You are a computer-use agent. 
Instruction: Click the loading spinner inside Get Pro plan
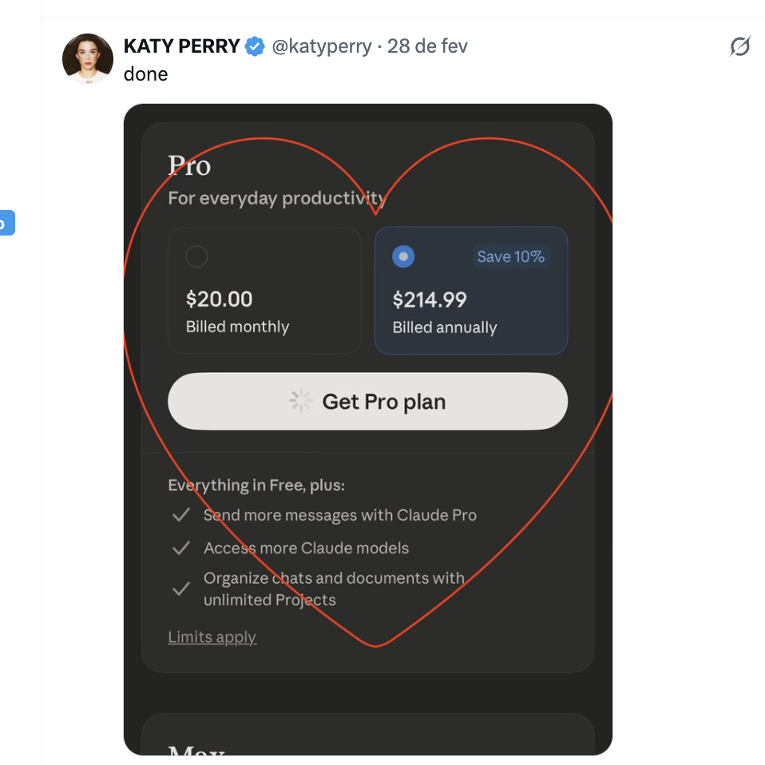[x=300, y=401]
